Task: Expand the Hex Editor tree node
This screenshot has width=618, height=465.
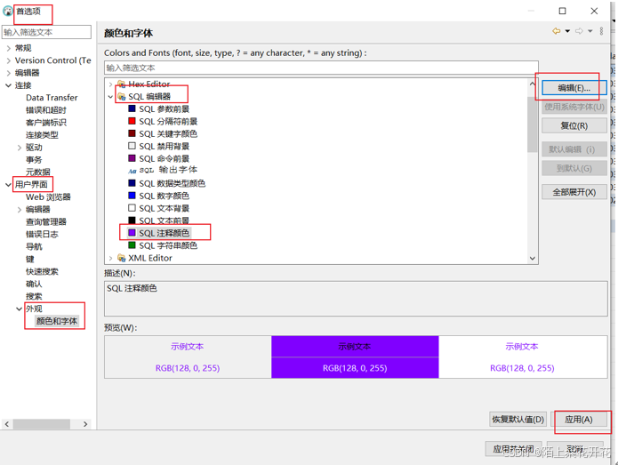Action: tap(111, 84)
